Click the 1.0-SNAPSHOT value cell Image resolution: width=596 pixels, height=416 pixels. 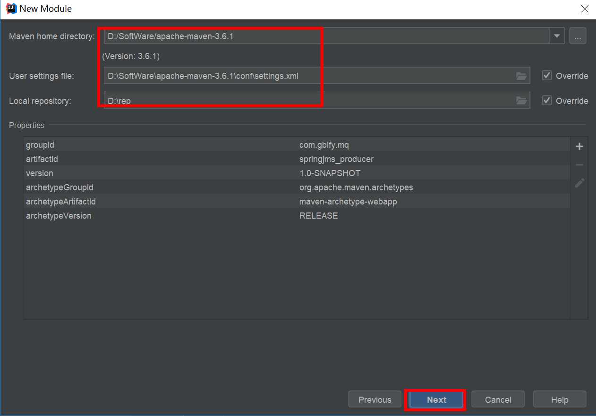click(x=330, y=173)
